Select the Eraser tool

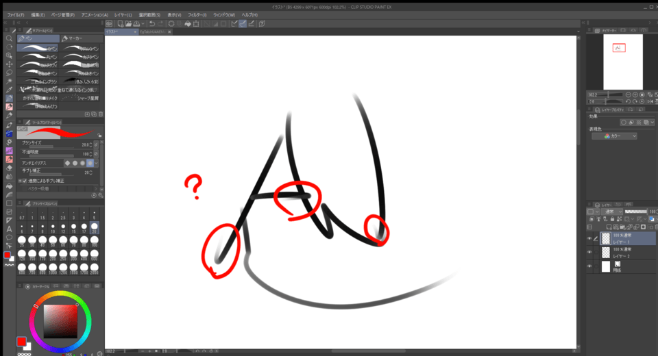(x=9, y=168)
